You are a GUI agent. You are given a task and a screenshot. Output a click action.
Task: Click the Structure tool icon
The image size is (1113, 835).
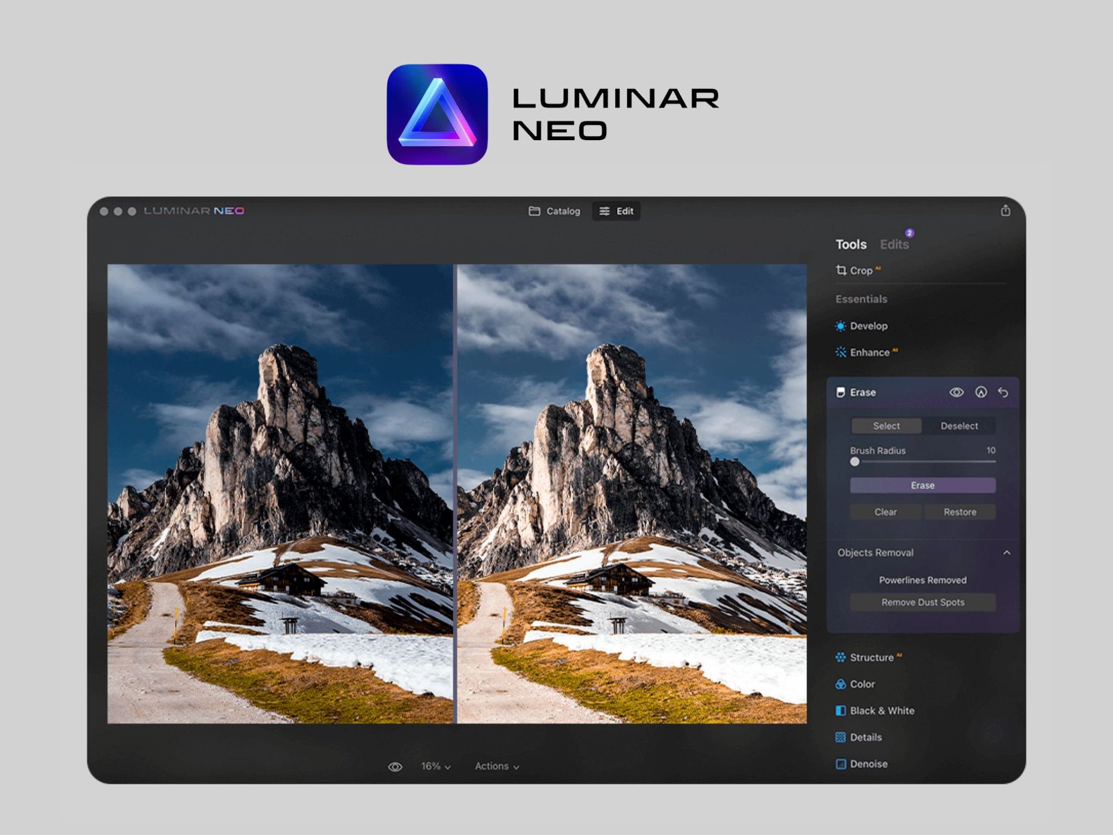click(x=840, y=657)
